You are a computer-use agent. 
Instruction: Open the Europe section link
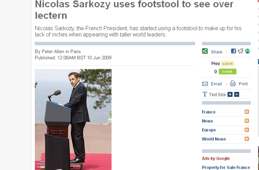coord(209,130)
